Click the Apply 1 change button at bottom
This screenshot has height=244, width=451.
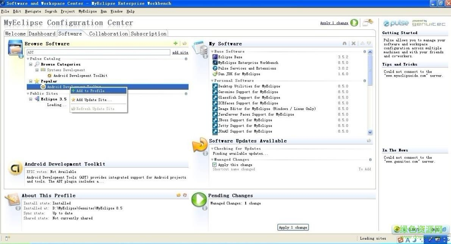point(293,227)
